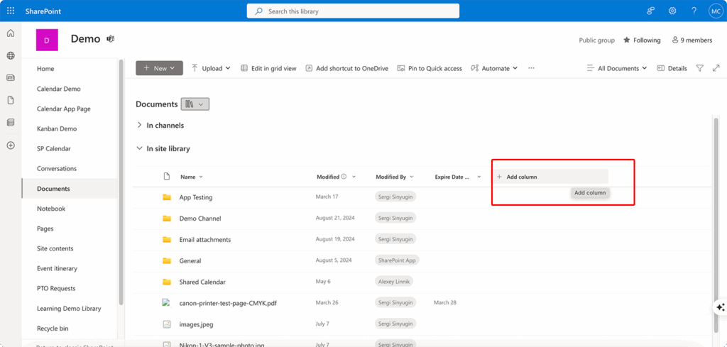Open the All Documents view dropdown
Screen dimensions: 727x347
coord(616,68)
